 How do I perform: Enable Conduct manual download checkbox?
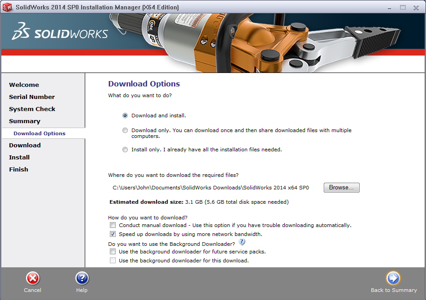click(x=113, y=225)
